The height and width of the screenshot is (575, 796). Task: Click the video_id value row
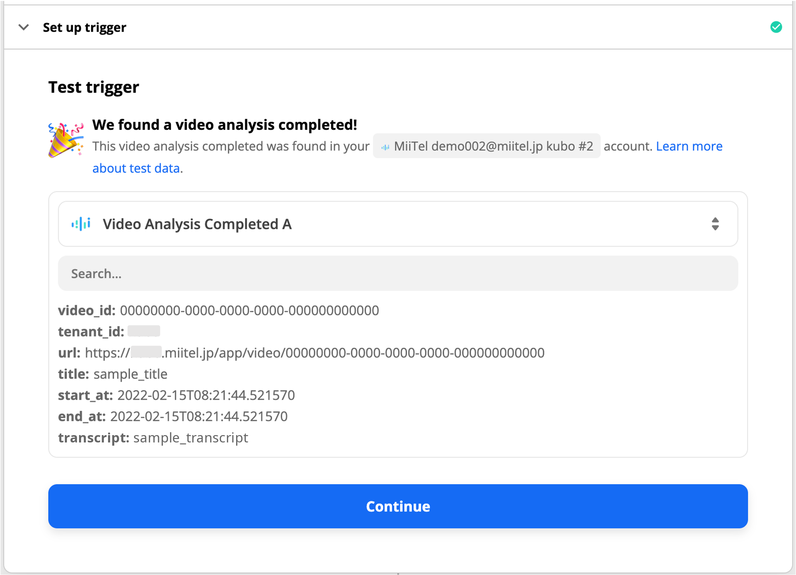(219, 311)
